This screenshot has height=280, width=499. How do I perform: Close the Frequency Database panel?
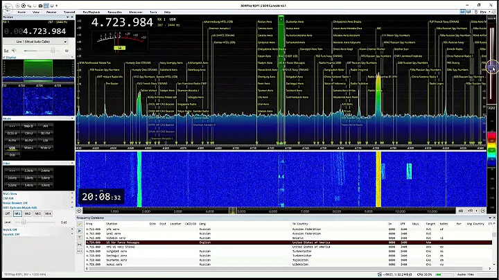coord(494,218)
